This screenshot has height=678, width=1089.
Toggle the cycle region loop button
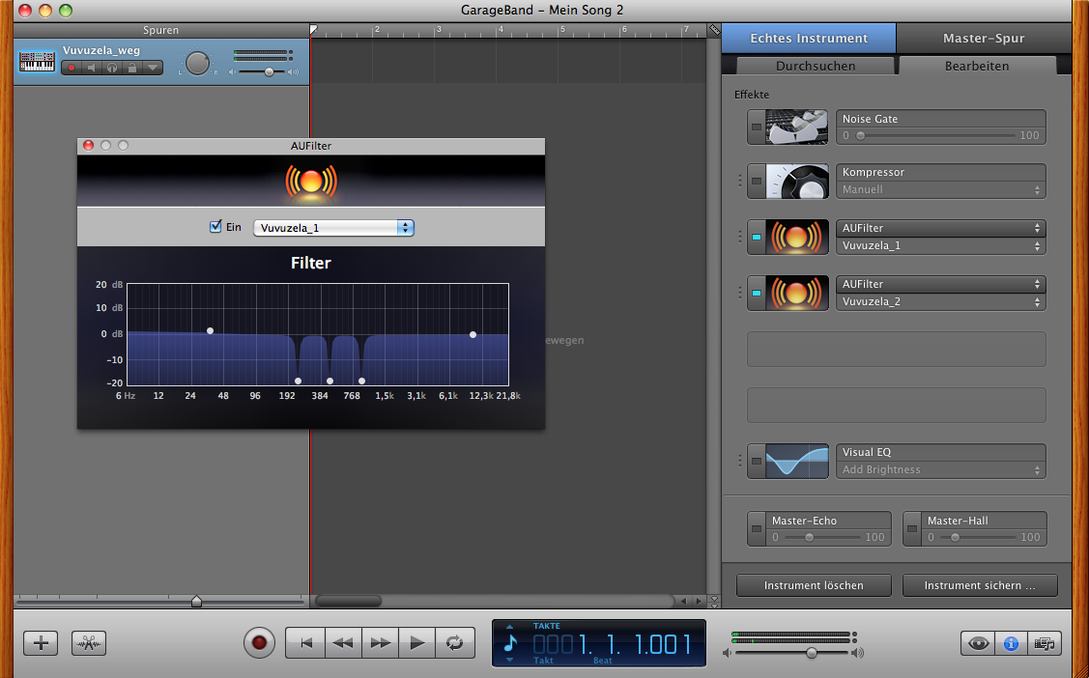(x=455, y=643)
